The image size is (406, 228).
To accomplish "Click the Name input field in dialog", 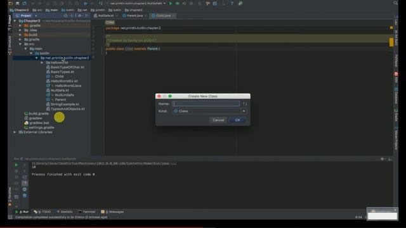I will coord(206,104).
